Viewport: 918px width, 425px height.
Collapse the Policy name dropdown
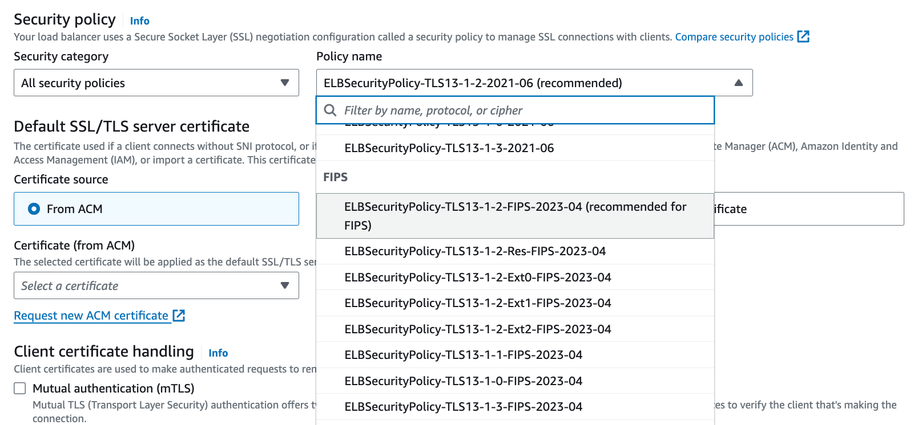(x=534, y=83)
